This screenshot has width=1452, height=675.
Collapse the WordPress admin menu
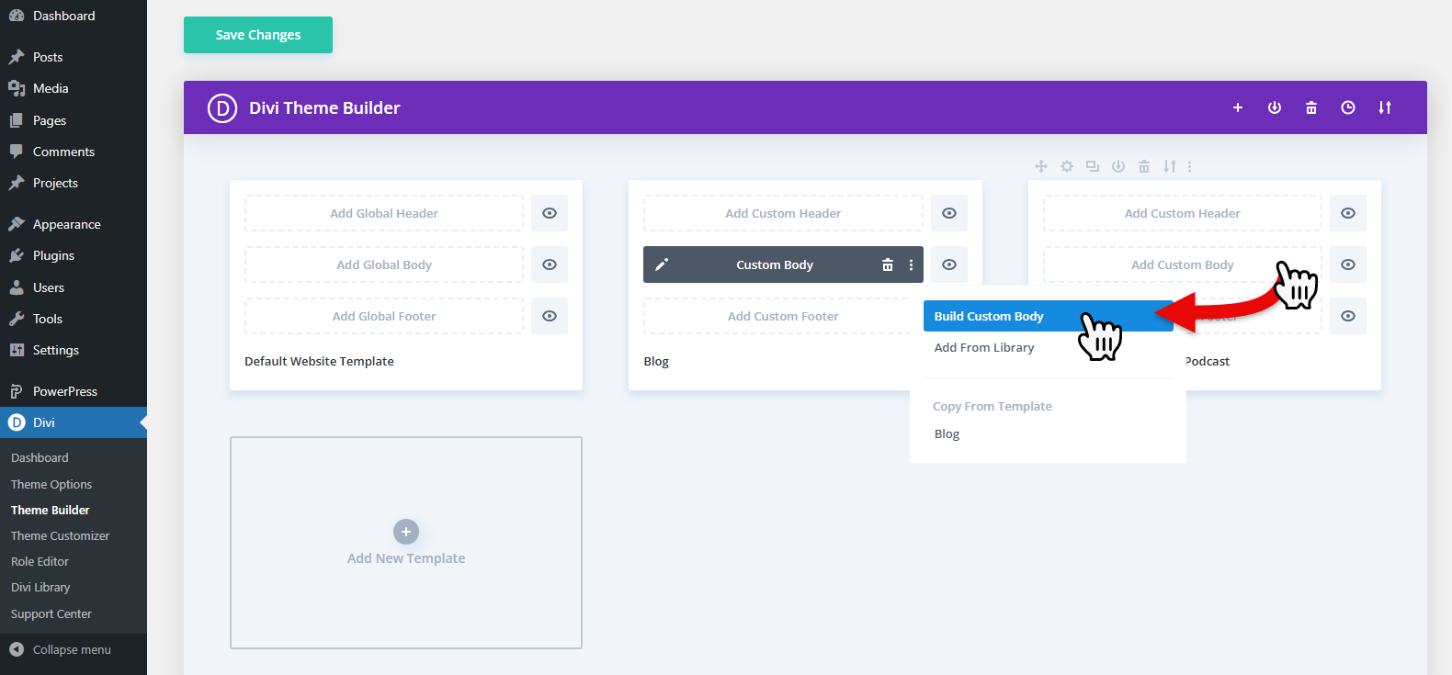pos(72,649)
